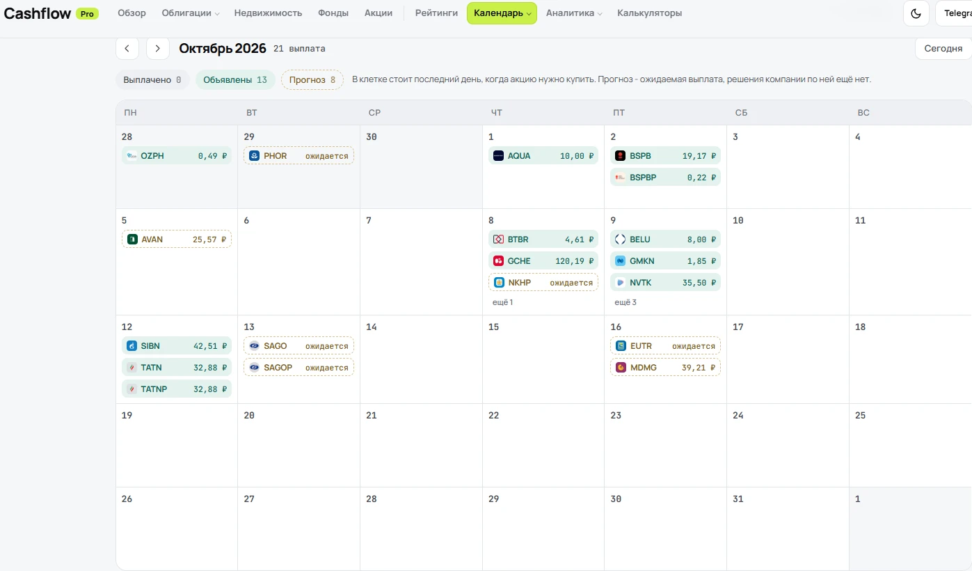Select the AVAN 25,57 ₽ forecast

pyautogui.click(x=177, y=240)
